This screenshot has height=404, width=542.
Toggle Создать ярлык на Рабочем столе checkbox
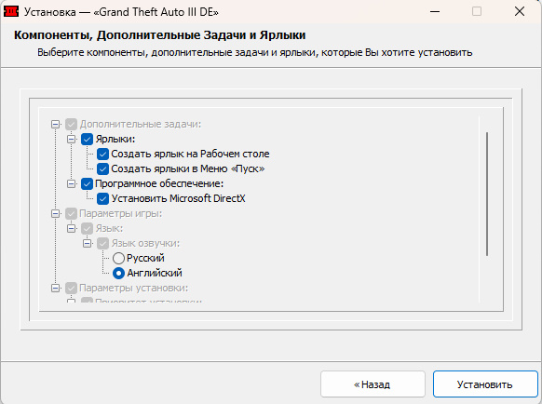(x=102, y=154)
